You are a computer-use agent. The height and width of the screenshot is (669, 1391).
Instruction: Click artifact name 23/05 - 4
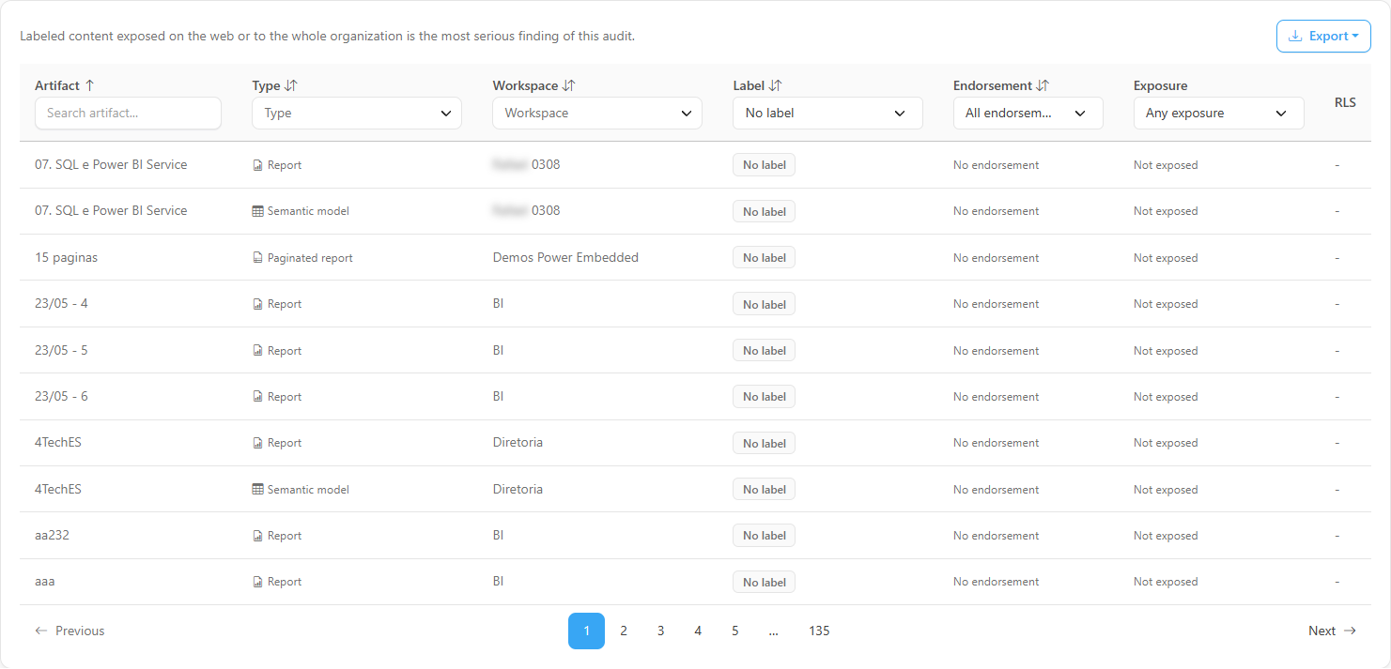(61, 304)
